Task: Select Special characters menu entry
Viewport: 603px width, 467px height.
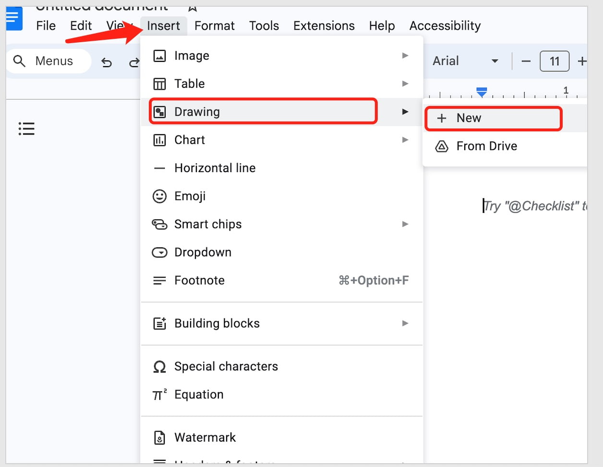Action: 282,367
